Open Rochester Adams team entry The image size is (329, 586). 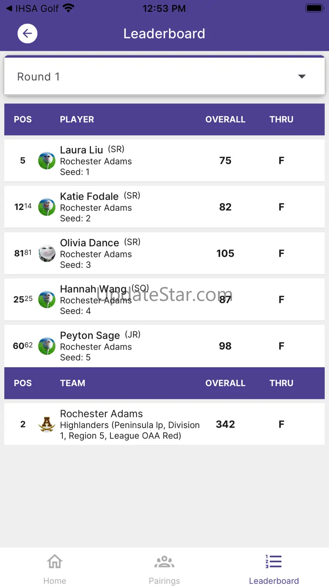point(164,424)
